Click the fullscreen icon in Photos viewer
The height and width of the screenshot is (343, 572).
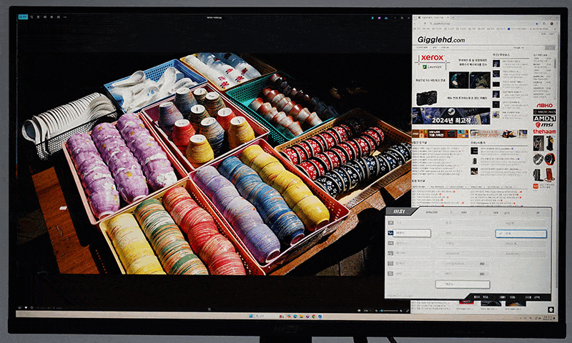tap(407, 311)
